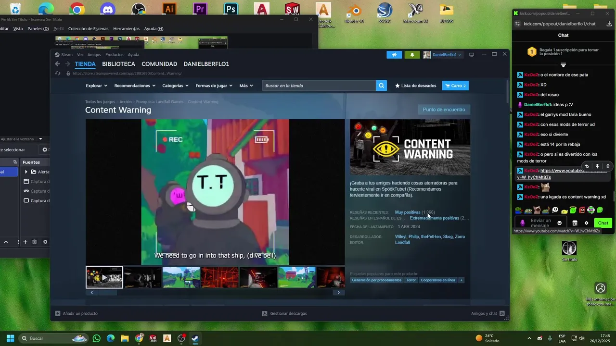This screenshot has width=616, height=346.
Task: Open the Photoshop desktop shortcut
Action: pos(231,10)
